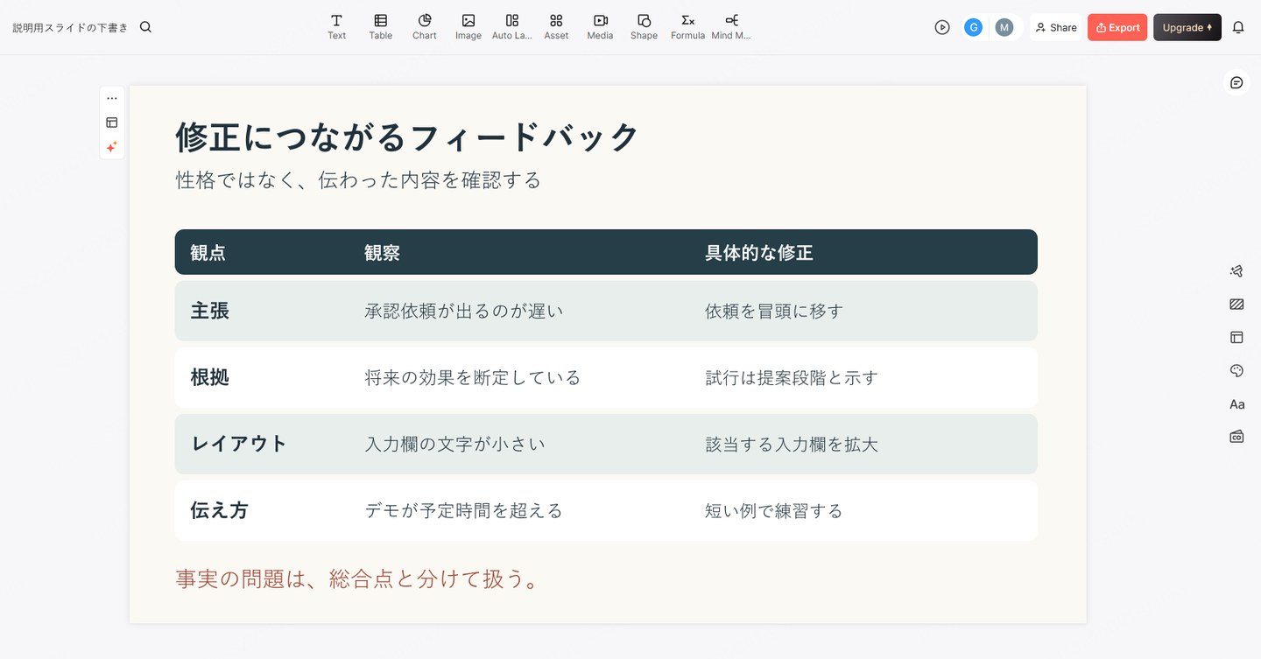Image resolution: width=1261 pixels, height=659 pixels.
Task: Click the cell 試行は提案段階と示す
Action: coord(792,377)
